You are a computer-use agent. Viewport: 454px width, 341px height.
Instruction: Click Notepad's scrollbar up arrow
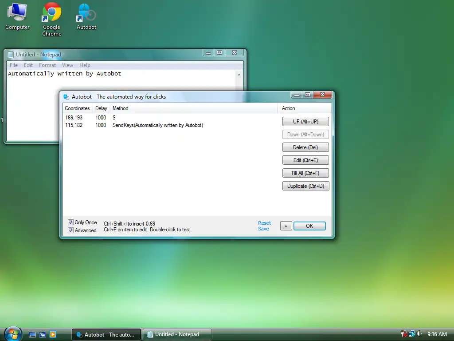[x=239, y=75]
